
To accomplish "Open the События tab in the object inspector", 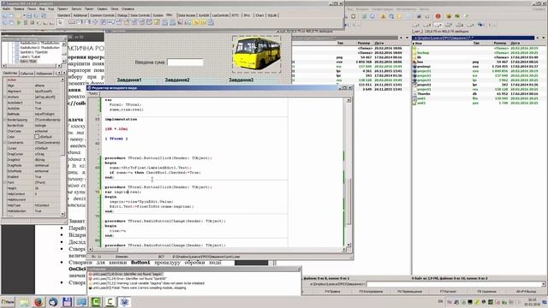I will click(x=27, y=74).
